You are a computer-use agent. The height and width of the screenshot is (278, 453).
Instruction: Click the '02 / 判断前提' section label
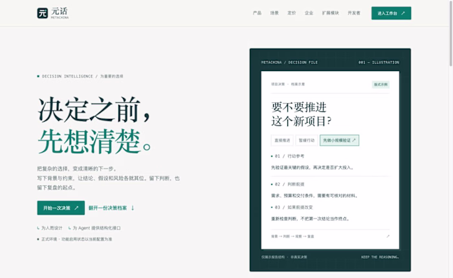click(x=289, y=184)
